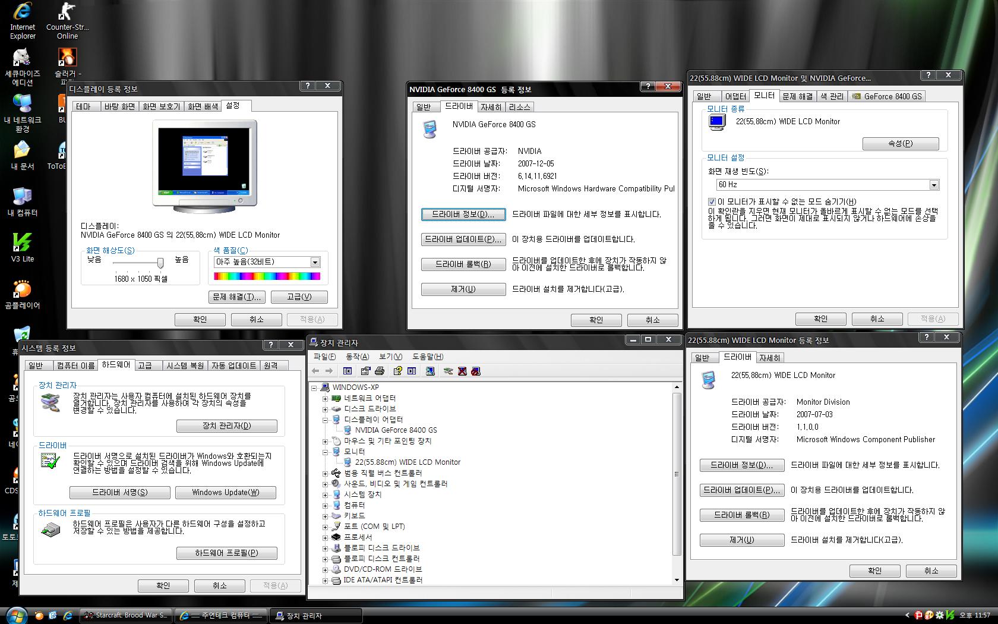Click the IE quick launch icon on taskbar
998x624 pixels.
(x=68, y=615)
